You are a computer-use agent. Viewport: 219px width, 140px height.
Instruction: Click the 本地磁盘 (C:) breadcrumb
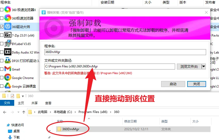pyautogui.click(x=63, y=112)
